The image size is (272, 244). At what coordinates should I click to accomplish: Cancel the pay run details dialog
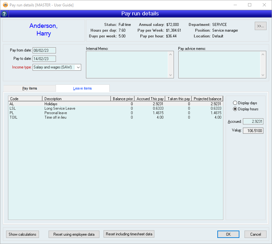coord(255,234)
